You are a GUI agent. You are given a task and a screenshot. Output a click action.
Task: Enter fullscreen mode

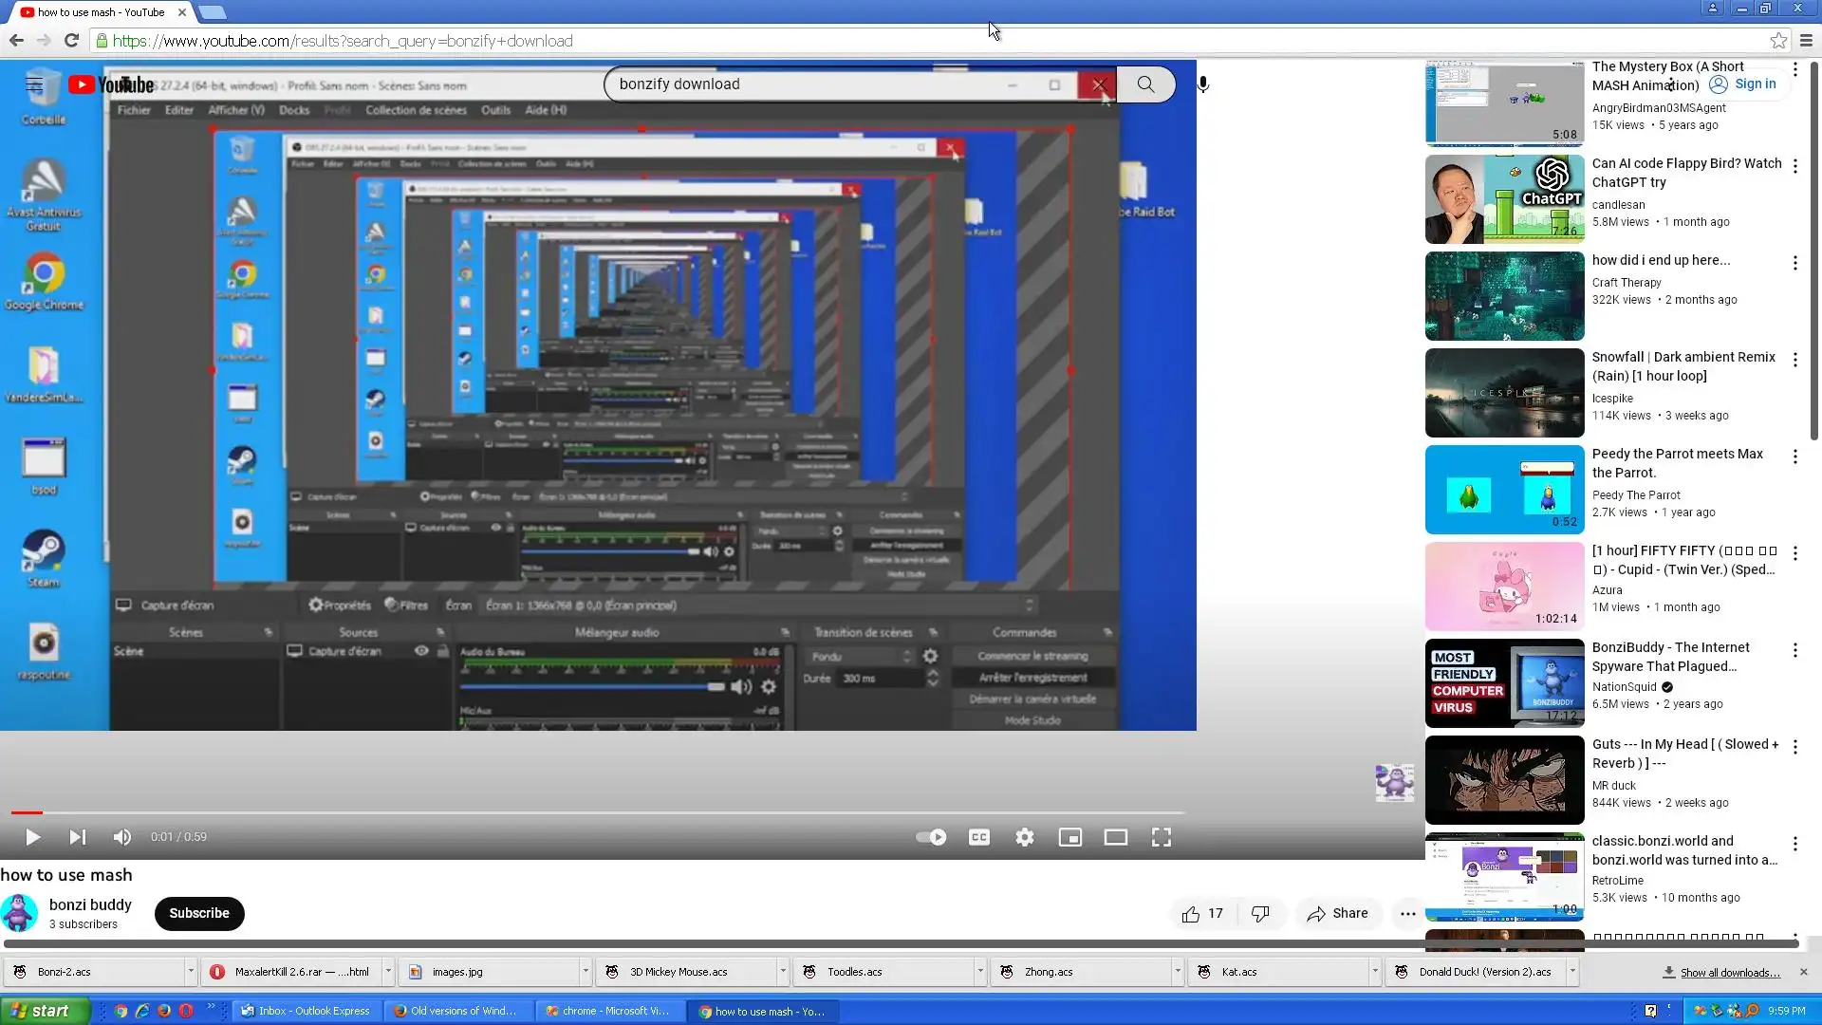click(x=1162, y=837)
